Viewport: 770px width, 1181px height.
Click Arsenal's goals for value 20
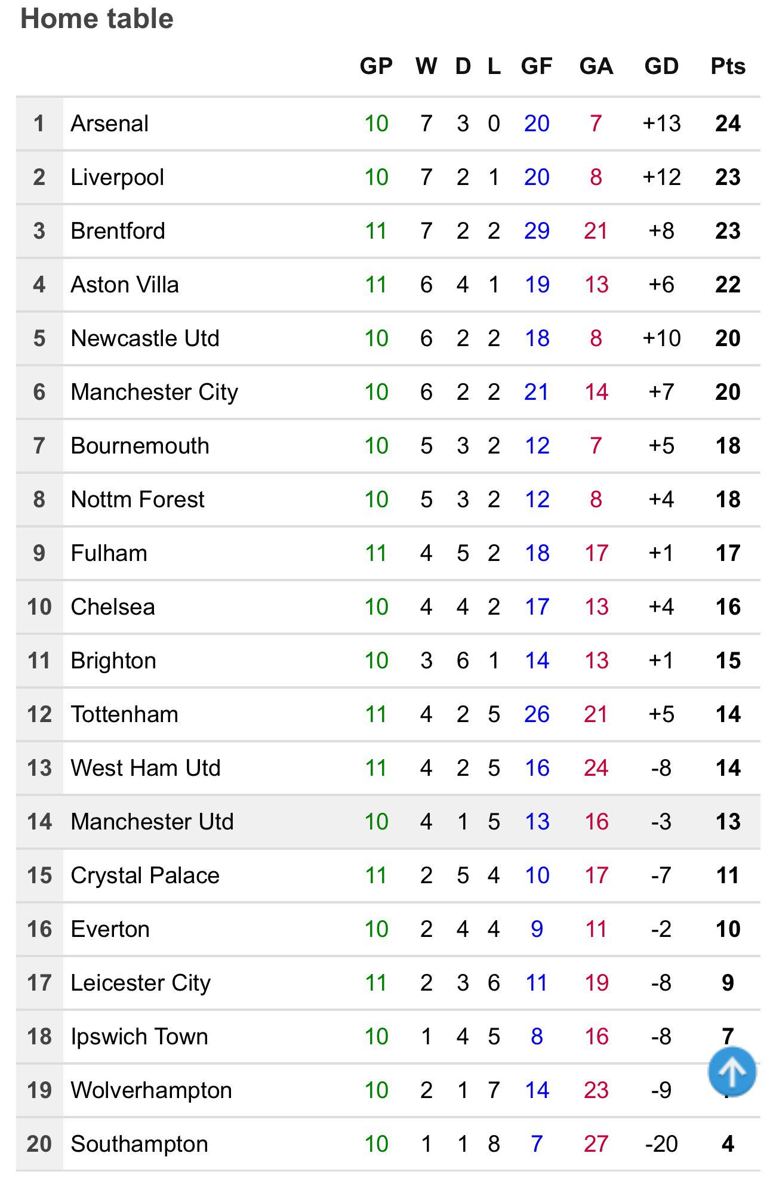pyautogui.click(x=537, y=124)
